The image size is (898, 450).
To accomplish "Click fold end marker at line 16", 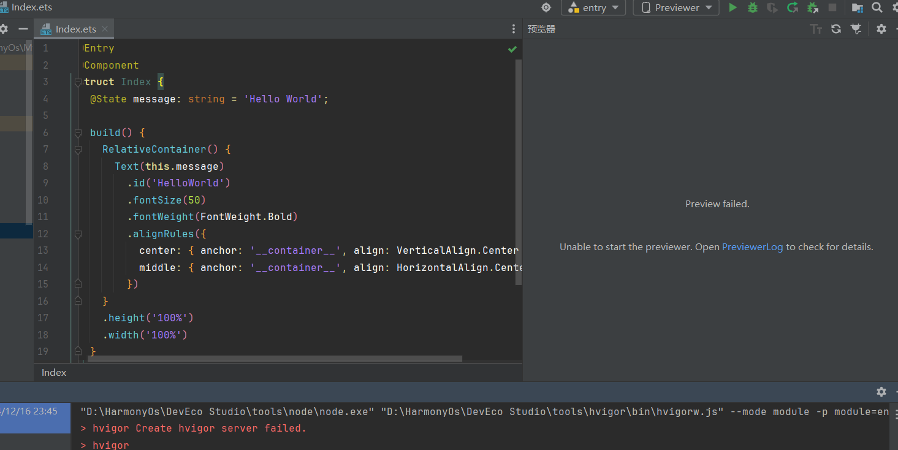I will pyautogui.click(x=78, y=301).
